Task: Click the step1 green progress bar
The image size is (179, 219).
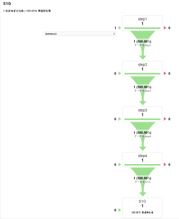Action: tap(142, 28)
